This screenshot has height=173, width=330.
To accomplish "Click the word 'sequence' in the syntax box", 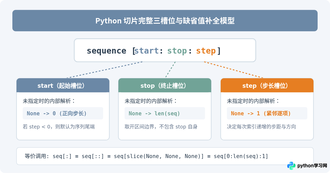I will 106,51.
